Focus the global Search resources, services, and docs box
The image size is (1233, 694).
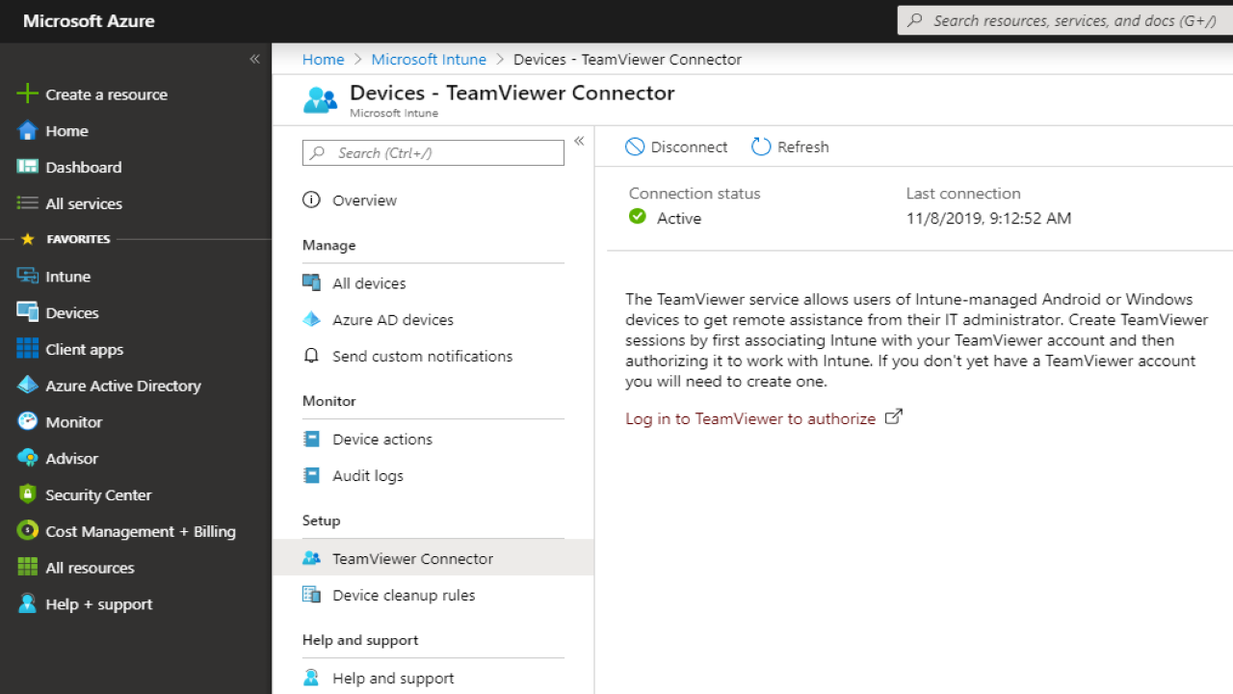click(1065, 20)
